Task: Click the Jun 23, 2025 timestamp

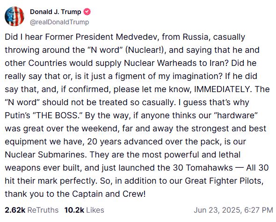Action: 233,210
